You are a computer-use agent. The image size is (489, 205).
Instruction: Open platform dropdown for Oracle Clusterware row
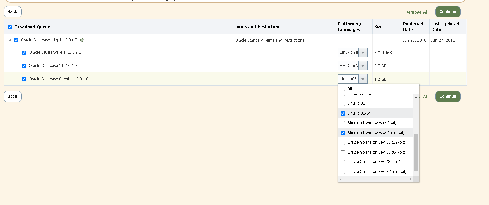click(x=363, y=52)
